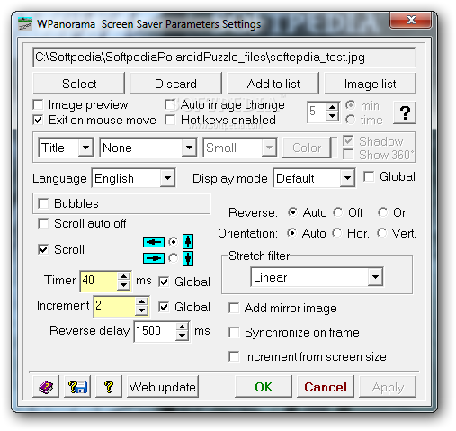The image size is (456, 431).
Task: Click the Reverse delay field showing 1500
Action: 155,331
